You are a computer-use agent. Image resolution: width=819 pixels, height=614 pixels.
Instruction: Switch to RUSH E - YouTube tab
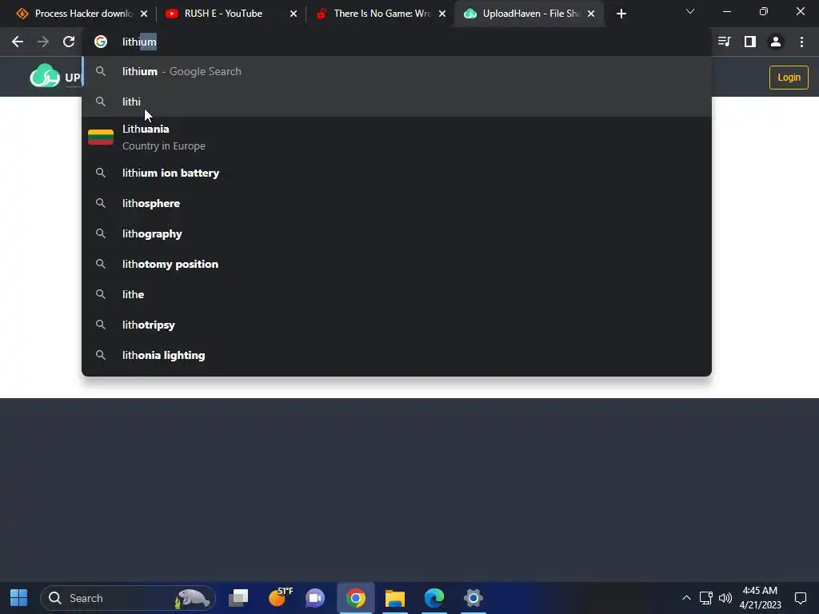pos(230,14)
